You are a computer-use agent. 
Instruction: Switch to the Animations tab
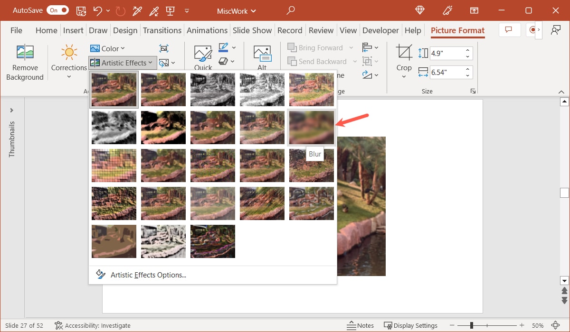click(207, 30)
